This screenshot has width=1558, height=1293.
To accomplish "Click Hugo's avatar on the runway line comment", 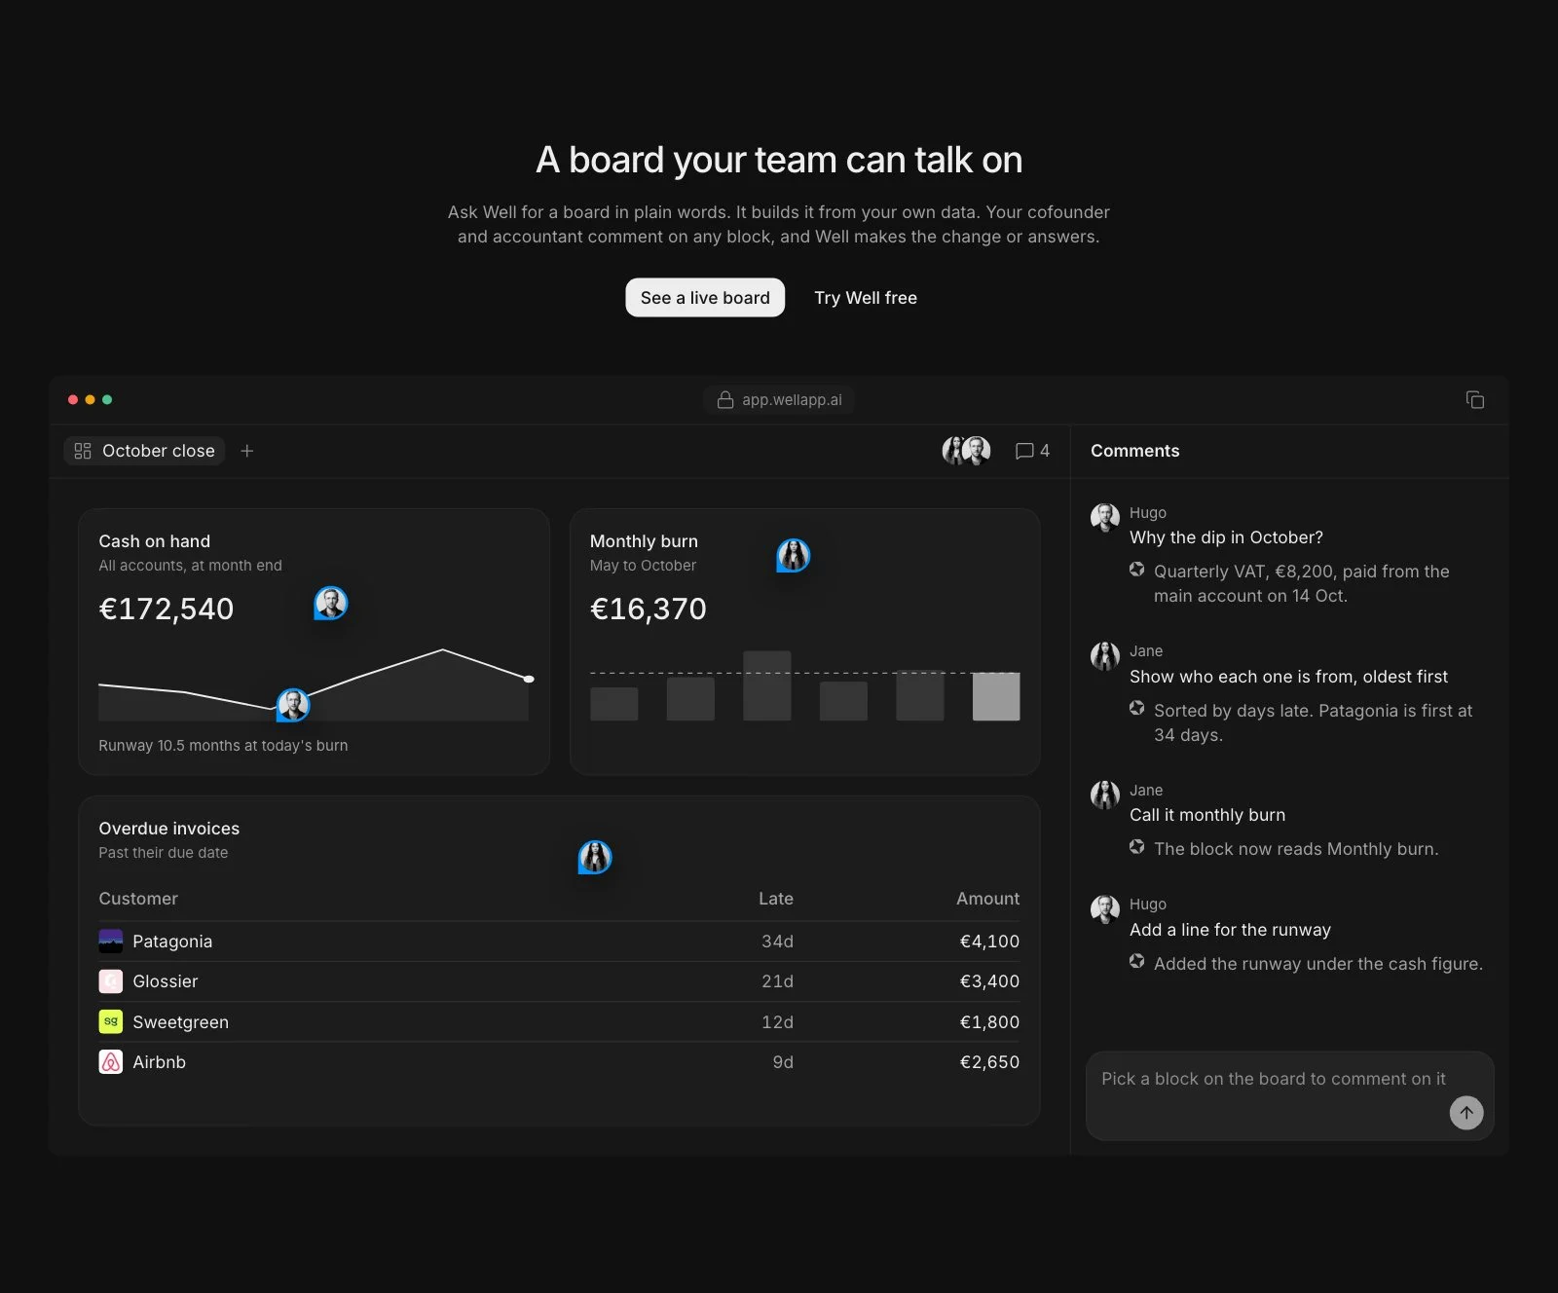I will [x=1105, y=909].
